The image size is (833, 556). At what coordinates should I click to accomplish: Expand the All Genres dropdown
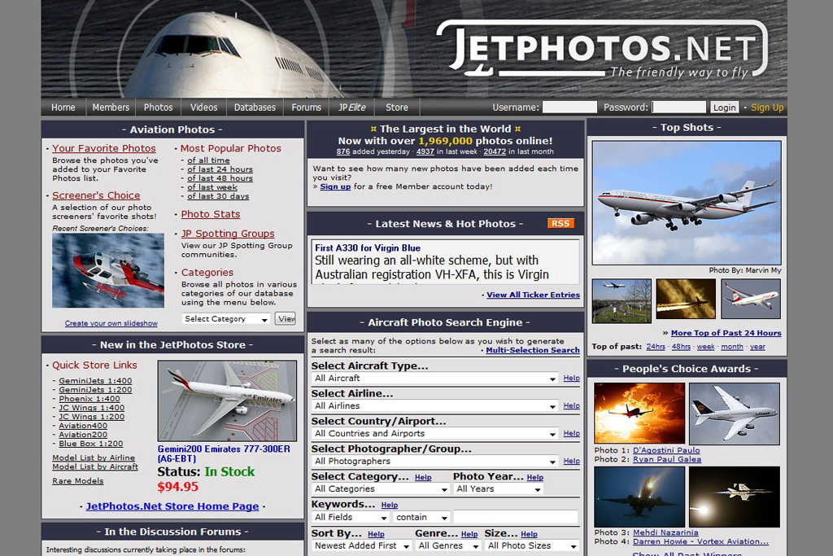point(448,546)
